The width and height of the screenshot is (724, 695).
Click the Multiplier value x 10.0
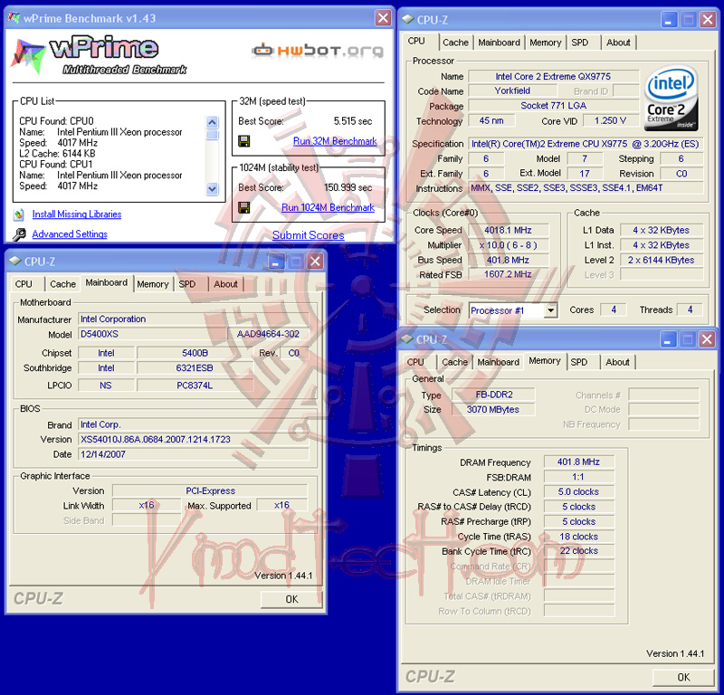508,244
